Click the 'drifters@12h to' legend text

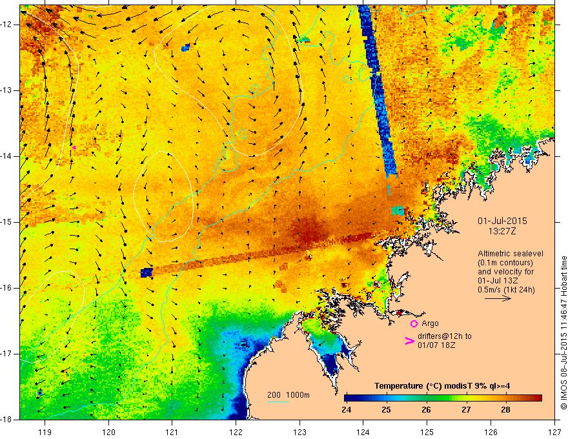(445, 336)
